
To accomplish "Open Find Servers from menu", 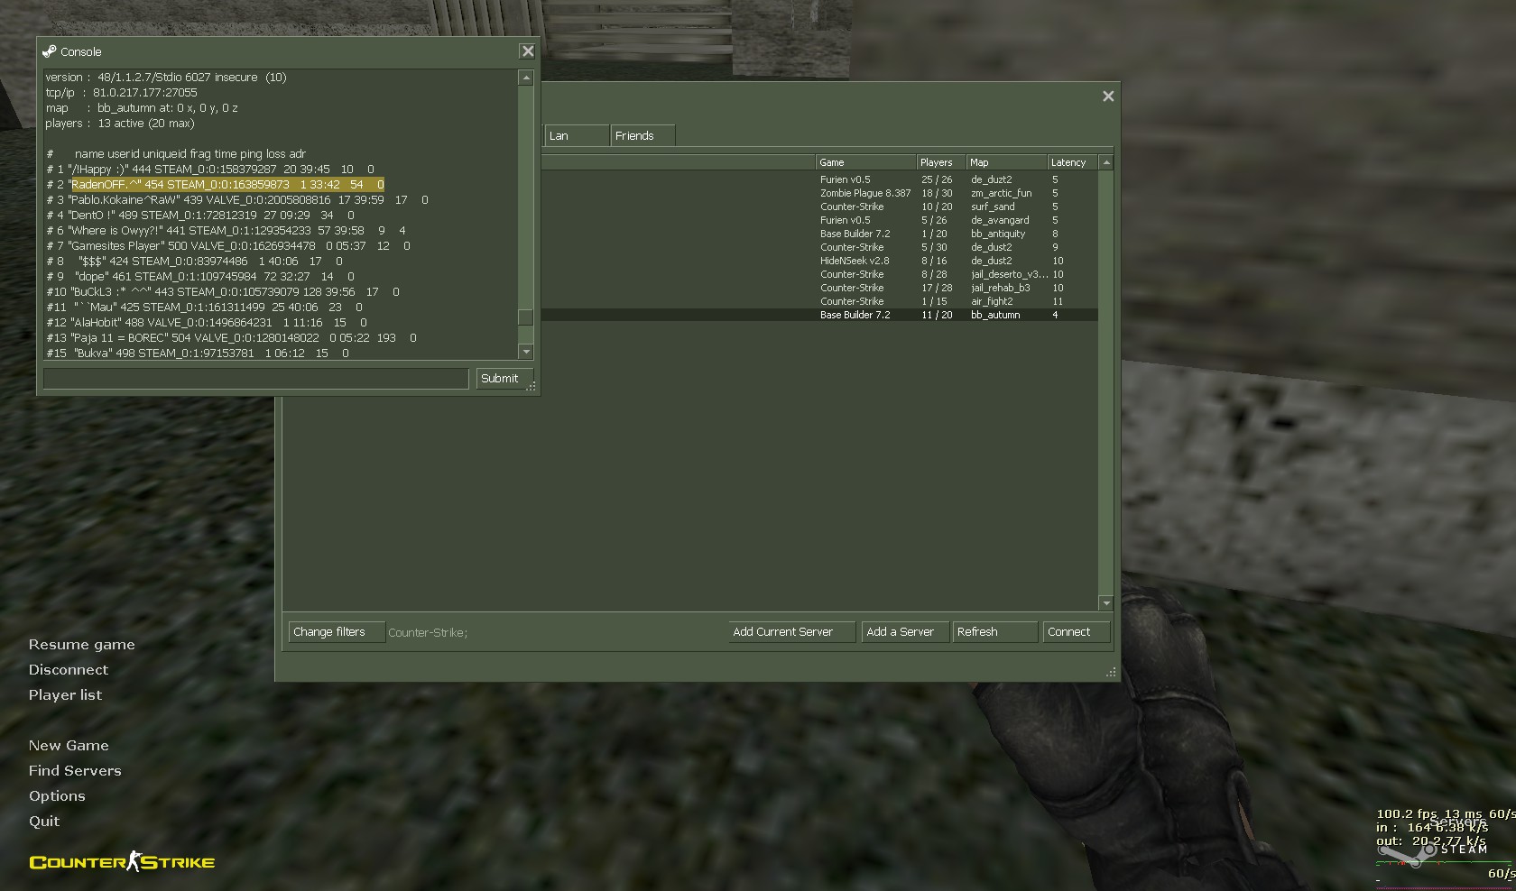I will tap(75, 771).
